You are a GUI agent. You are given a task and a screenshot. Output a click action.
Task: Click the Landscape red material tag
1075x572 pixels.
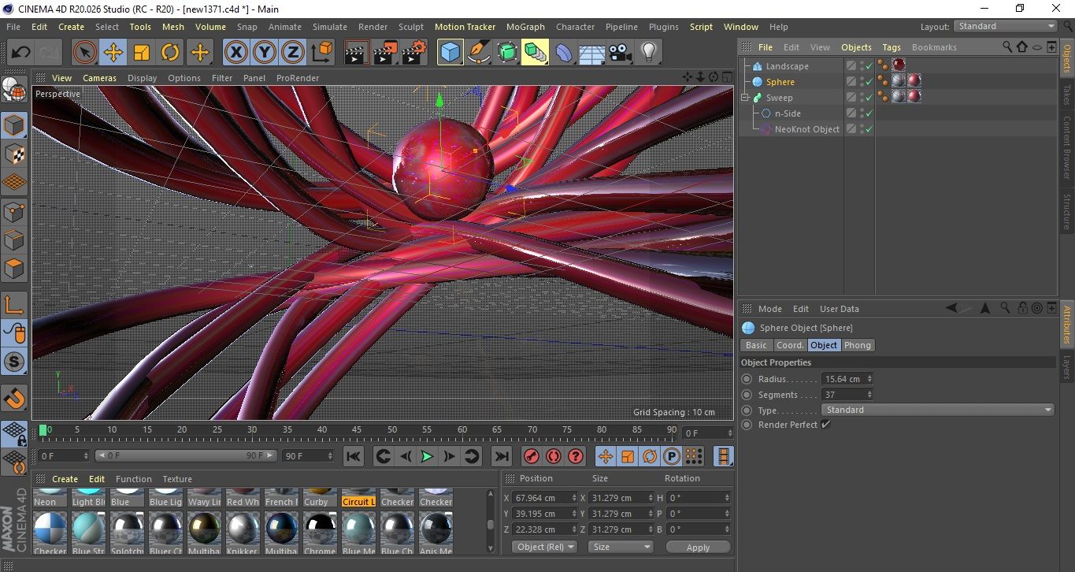click(x=899, y=65)
